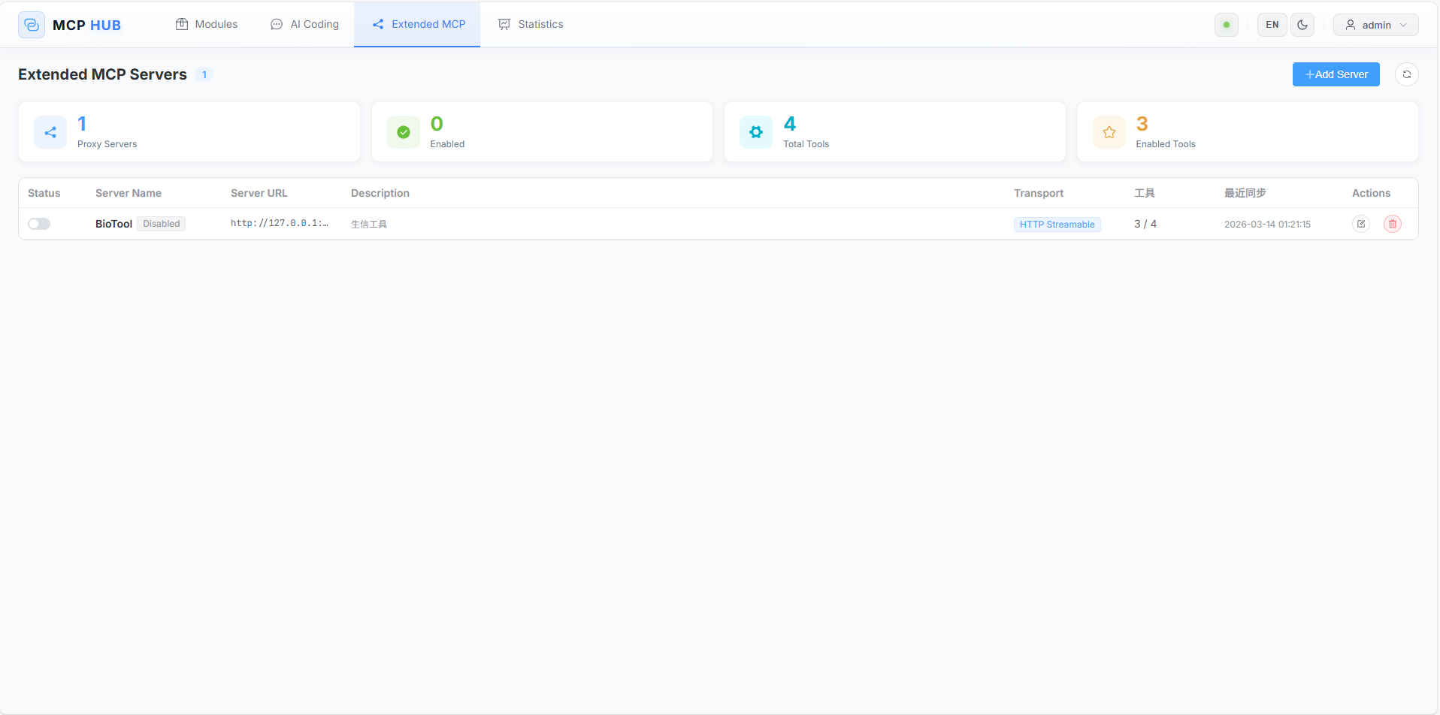Select the Extended MCP tab
1440x715 pixels.
419,24
